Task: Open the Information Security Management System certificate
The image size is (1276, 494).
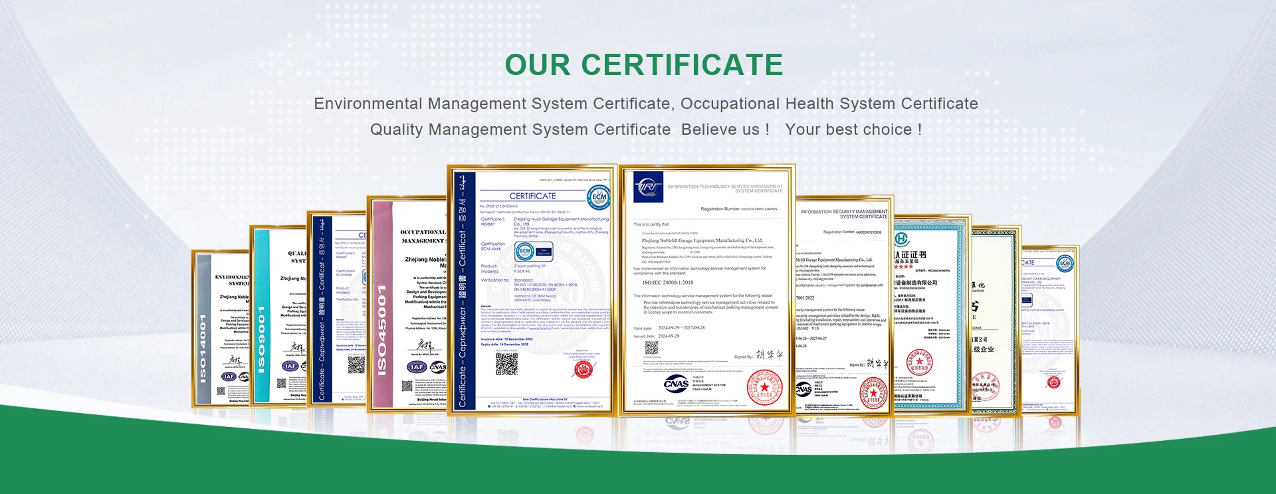Action: pyautogui.click(x=843, y=304)
